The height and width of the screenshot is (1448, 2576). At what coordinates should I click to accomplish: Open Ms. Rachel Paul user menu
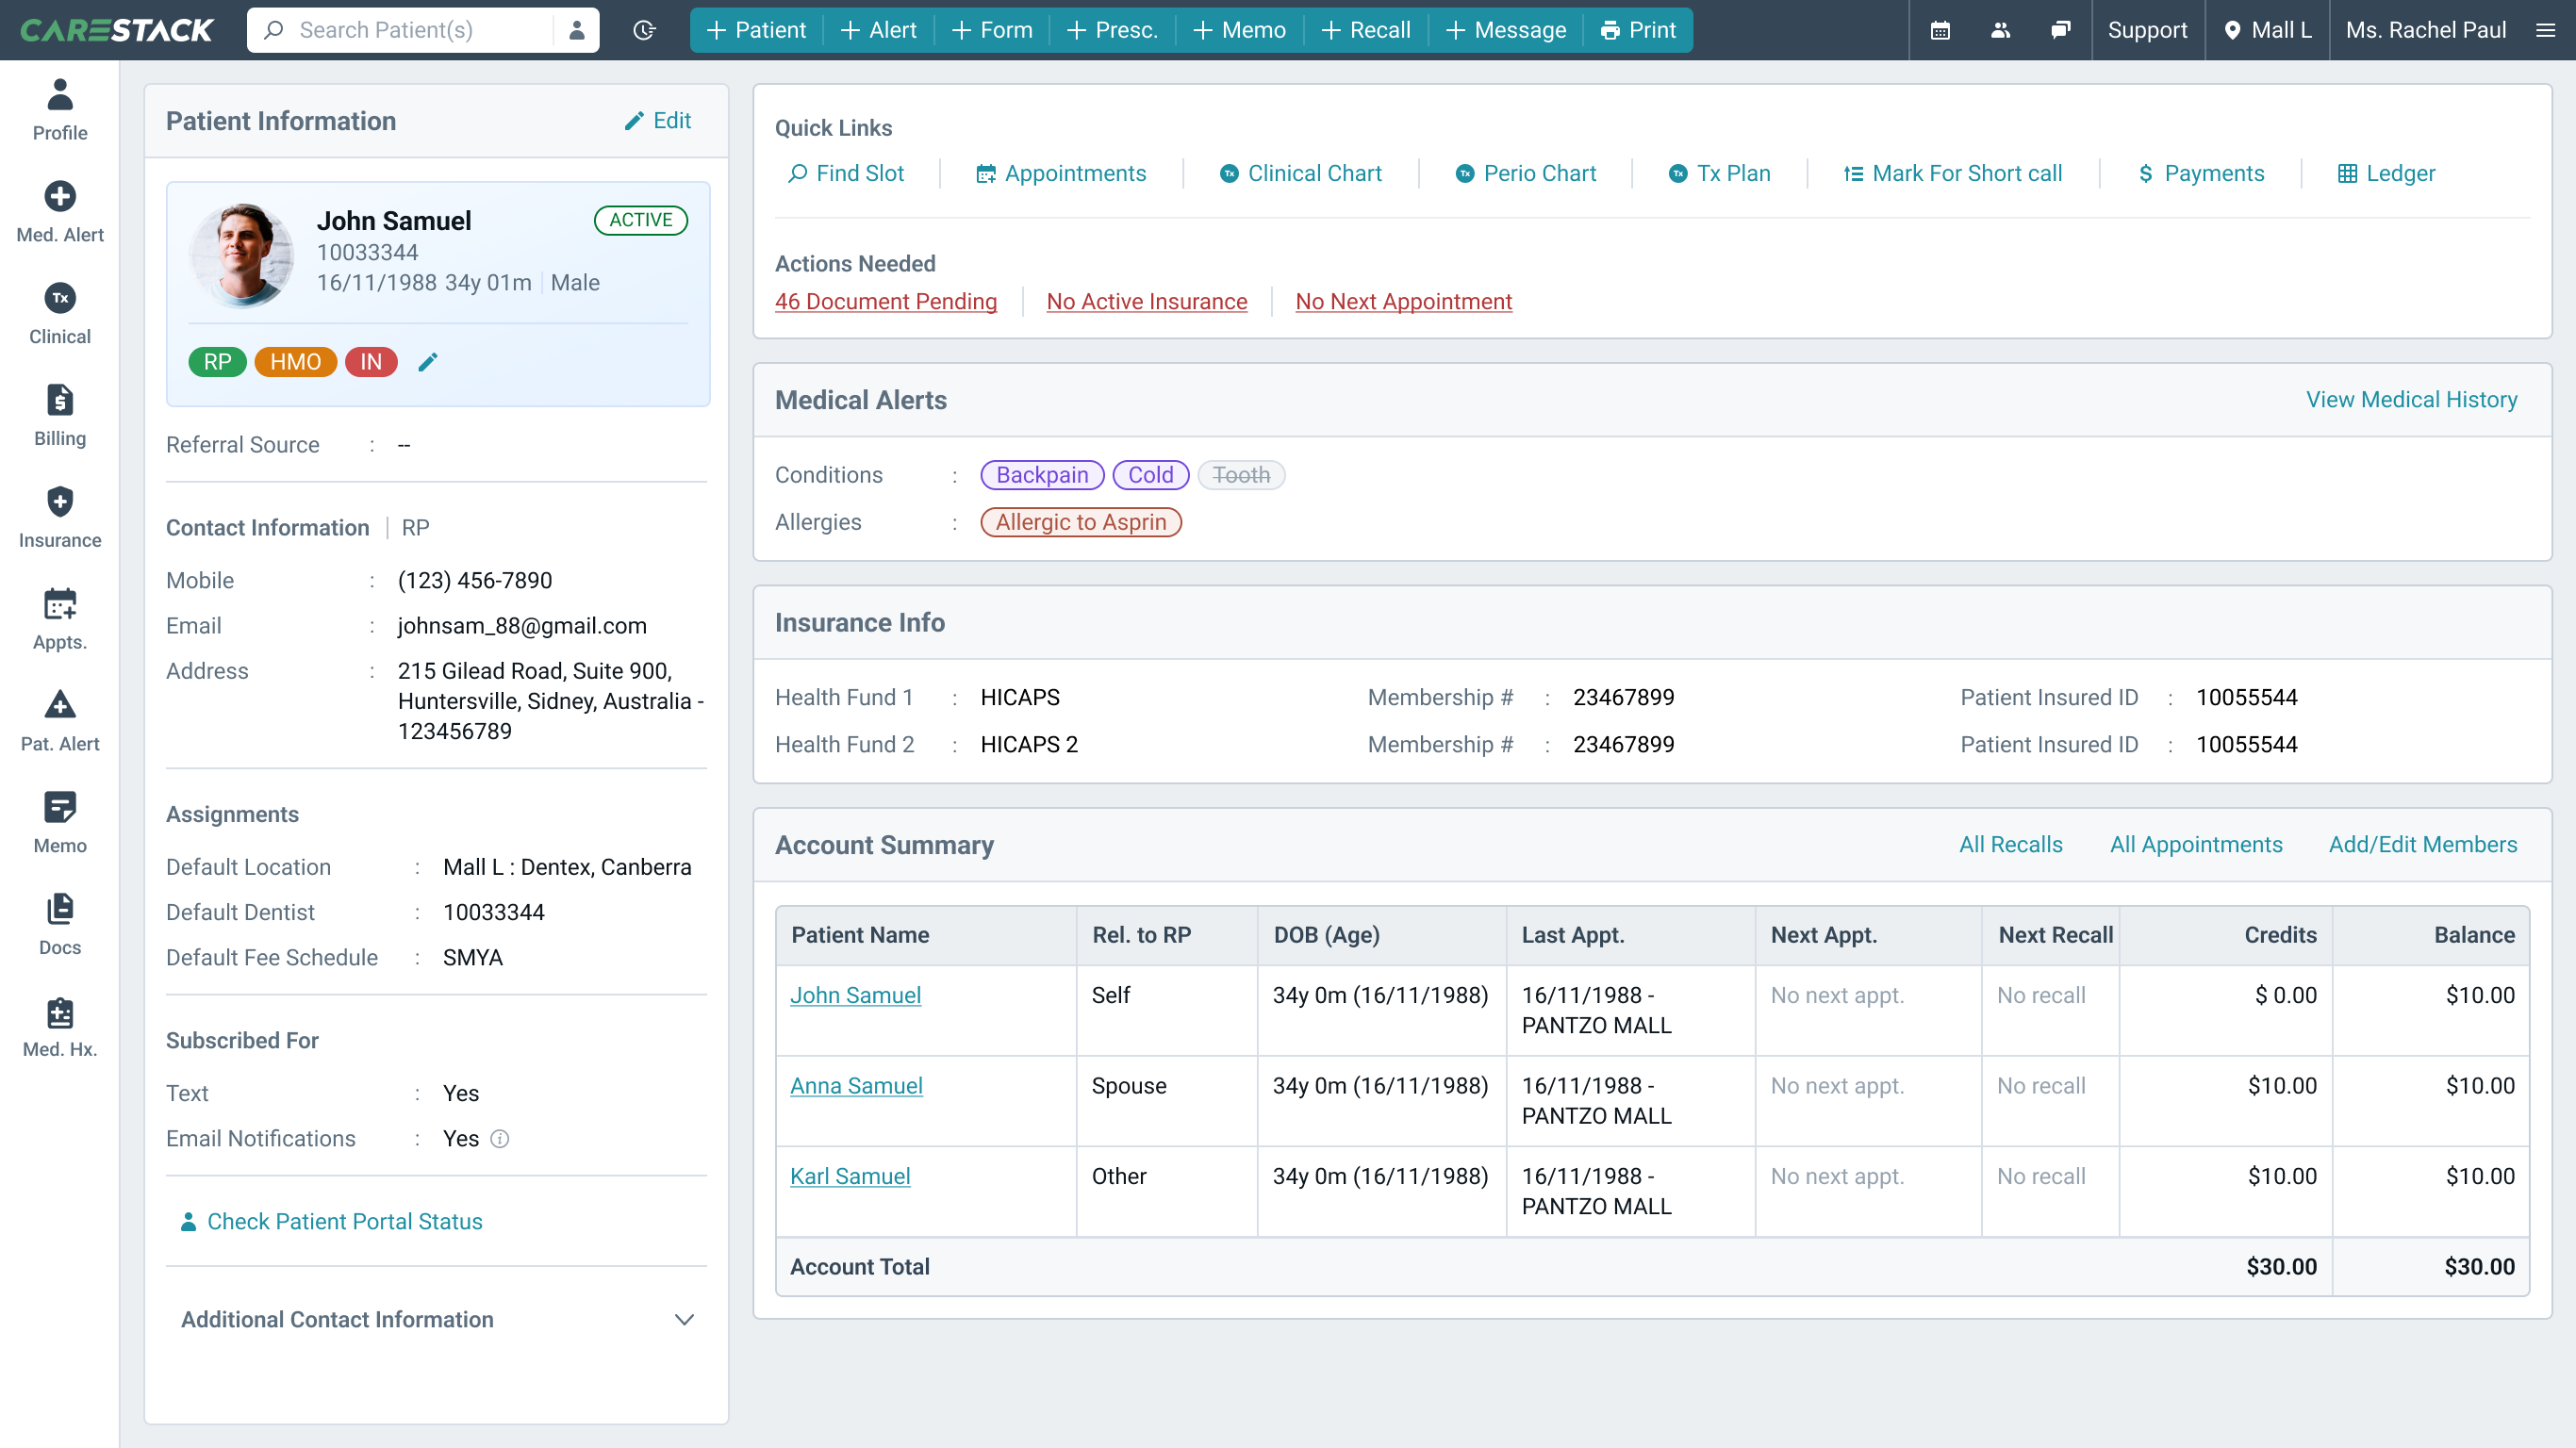point(2426,30)
